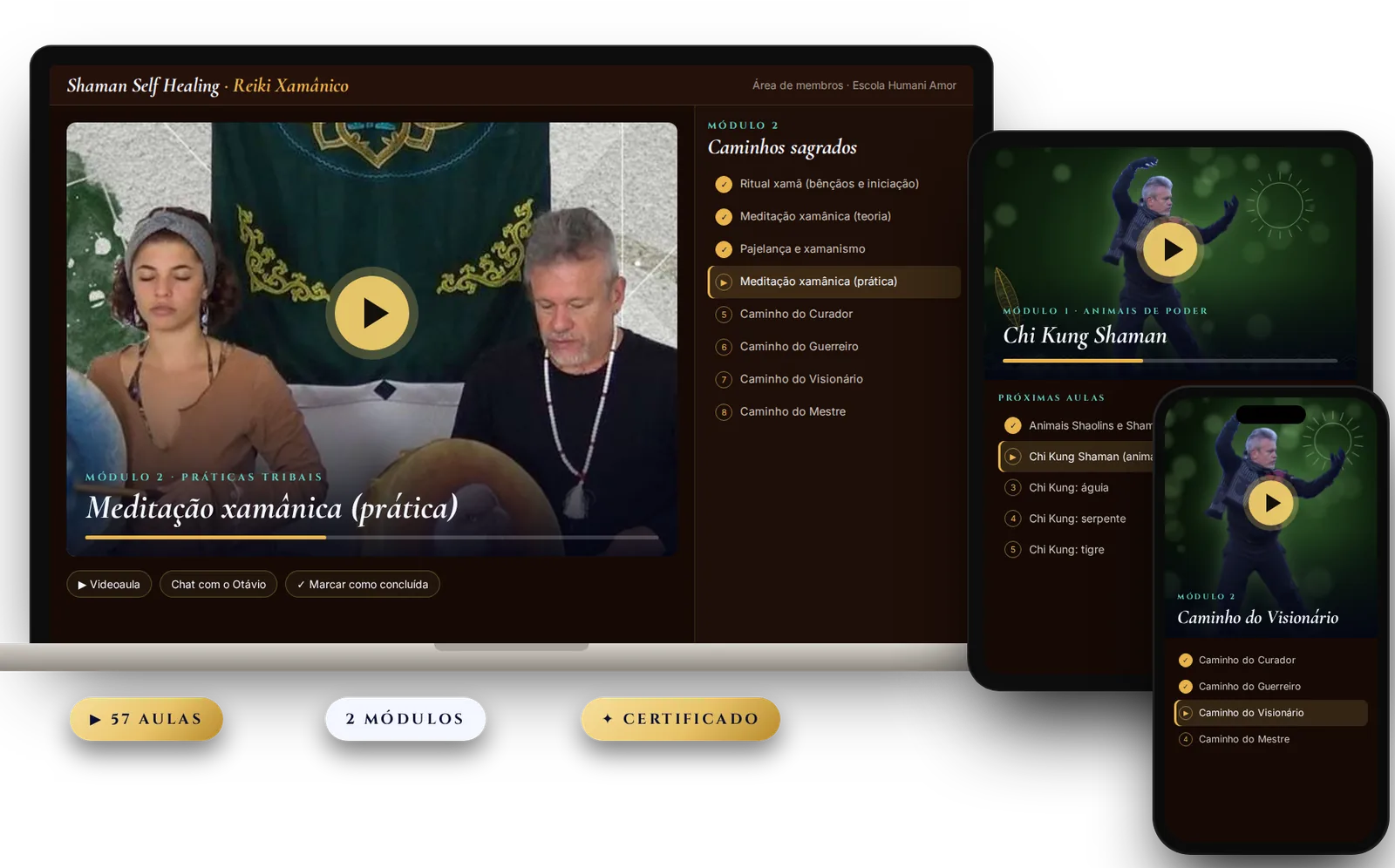The height and width of the screenshot is (868, 1395).
Task: Click check icon beside phone Caminho do Curador
Action: 1185,660
